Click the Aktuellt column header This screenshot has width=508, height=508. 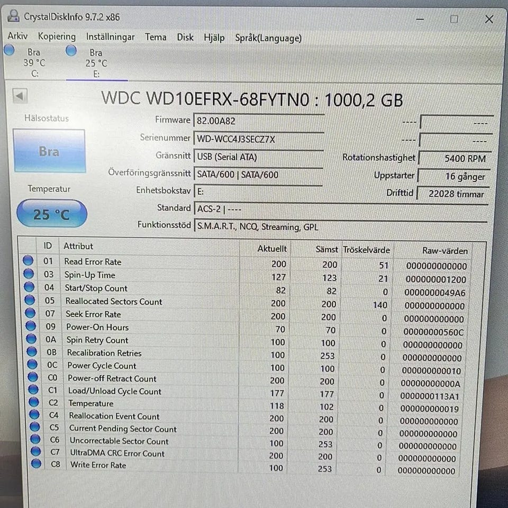(265, 249)
